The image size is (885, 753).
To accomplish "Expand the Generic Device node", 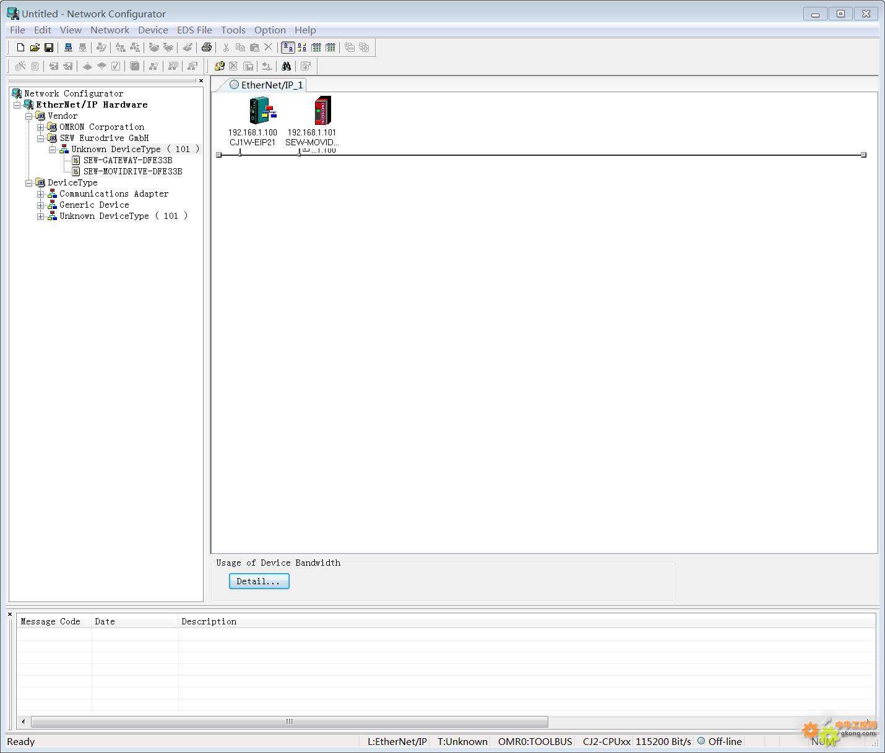I will pos(41,205).
